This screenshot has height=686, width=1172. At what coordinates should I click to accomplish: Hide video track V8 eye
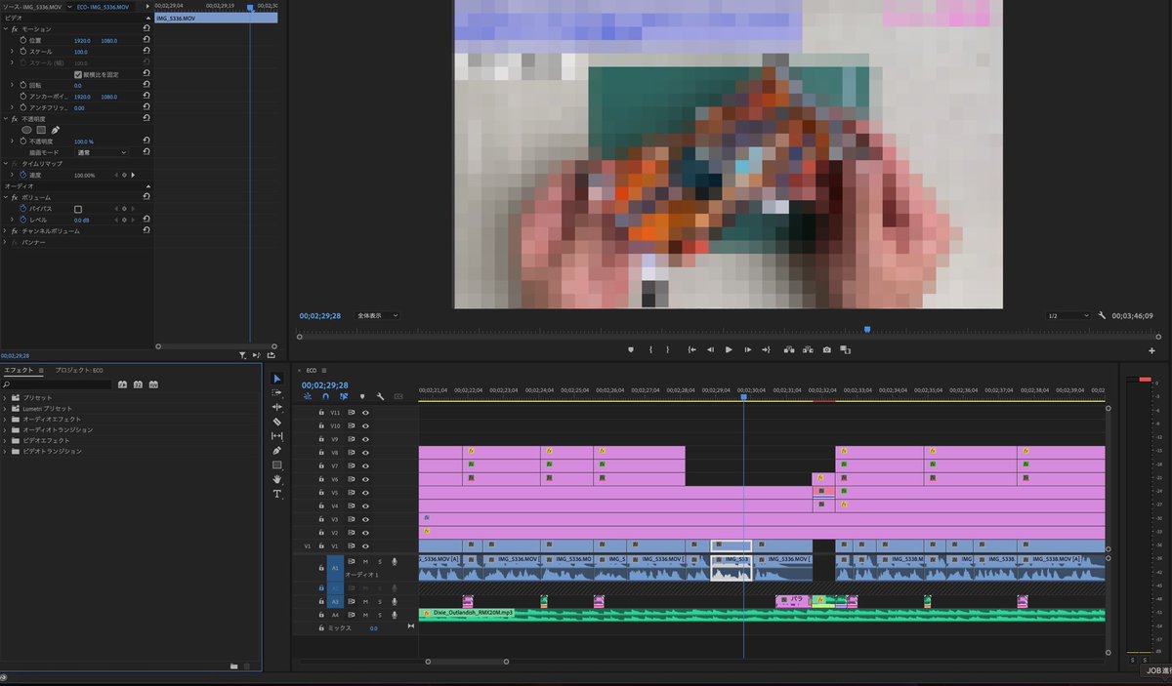click(x=366, y=452)
